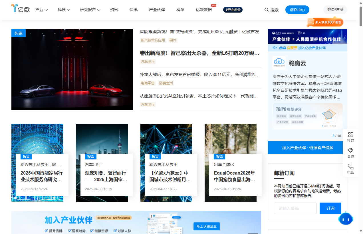Image resolution: width=363 pixels, height=234 pixels.
Task: Expand the 产业 dropdown menu
Action: click(41, 9)
